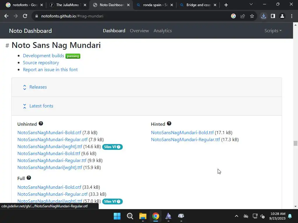
Task: Go back to the previous page
Action: 6,16
